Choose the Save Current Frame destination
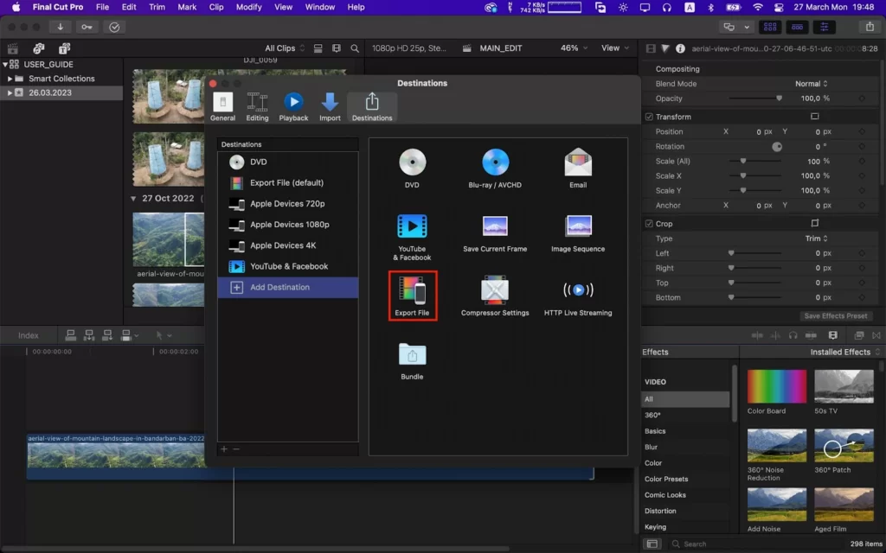This screenshot has width=886, height=553. [495, 226]
